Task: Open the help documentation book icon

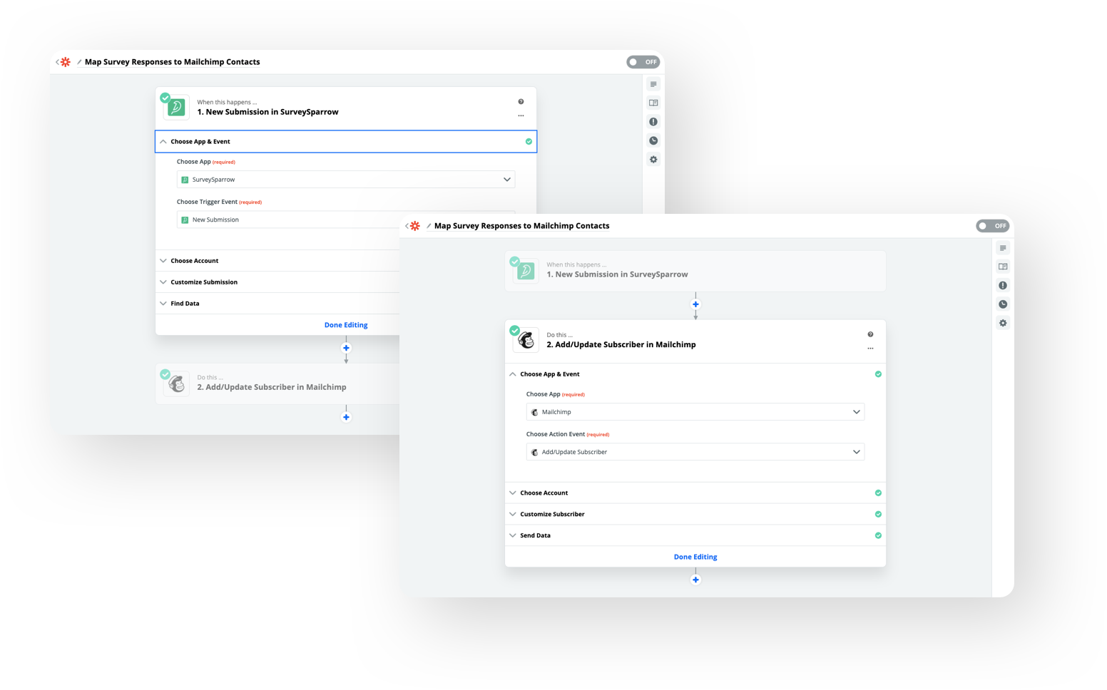Action: 1003,266
